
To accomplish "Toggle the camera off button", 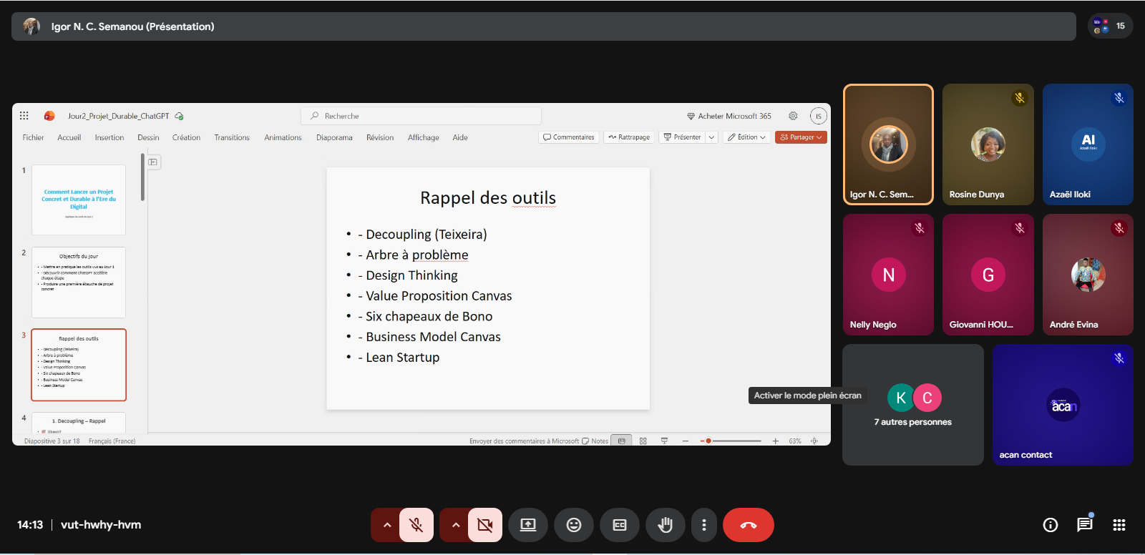I will click(484, 525).
